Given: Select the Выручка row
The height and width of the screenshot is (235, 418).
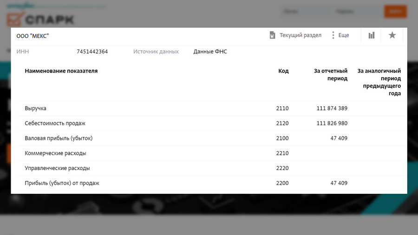Looking at the screenshot, I should [x=209, y=108].
